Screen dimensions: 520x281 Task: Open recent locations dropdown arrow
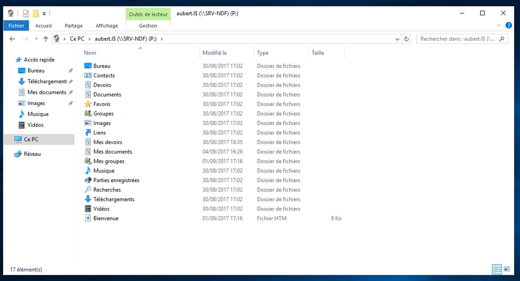pos(36,39)
